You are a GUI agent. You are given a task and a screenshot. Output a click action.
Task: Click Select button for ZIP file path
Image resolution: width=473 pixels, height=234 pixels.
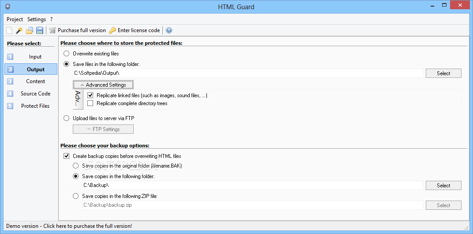point(443,205)
